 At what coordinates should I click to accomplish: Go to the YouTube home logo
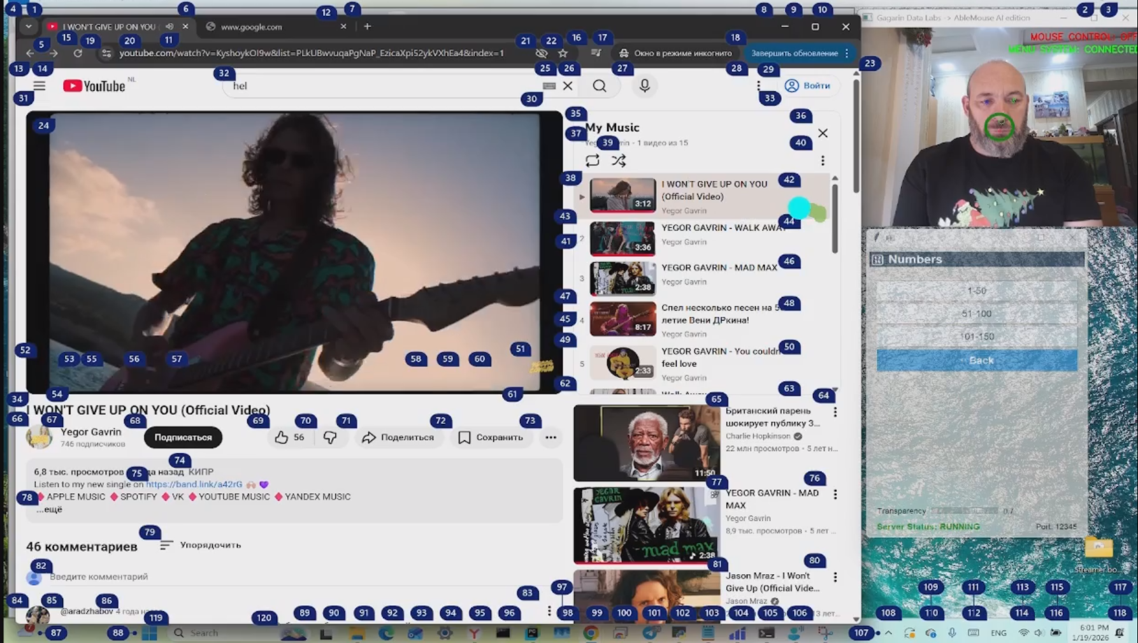click(94, 86)
